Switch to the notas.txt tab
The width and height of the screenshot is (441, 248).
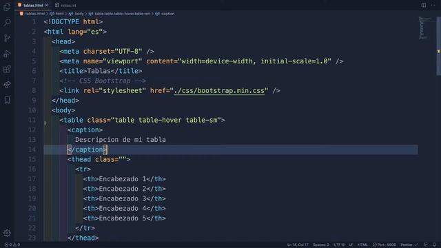tap(65, 5)
